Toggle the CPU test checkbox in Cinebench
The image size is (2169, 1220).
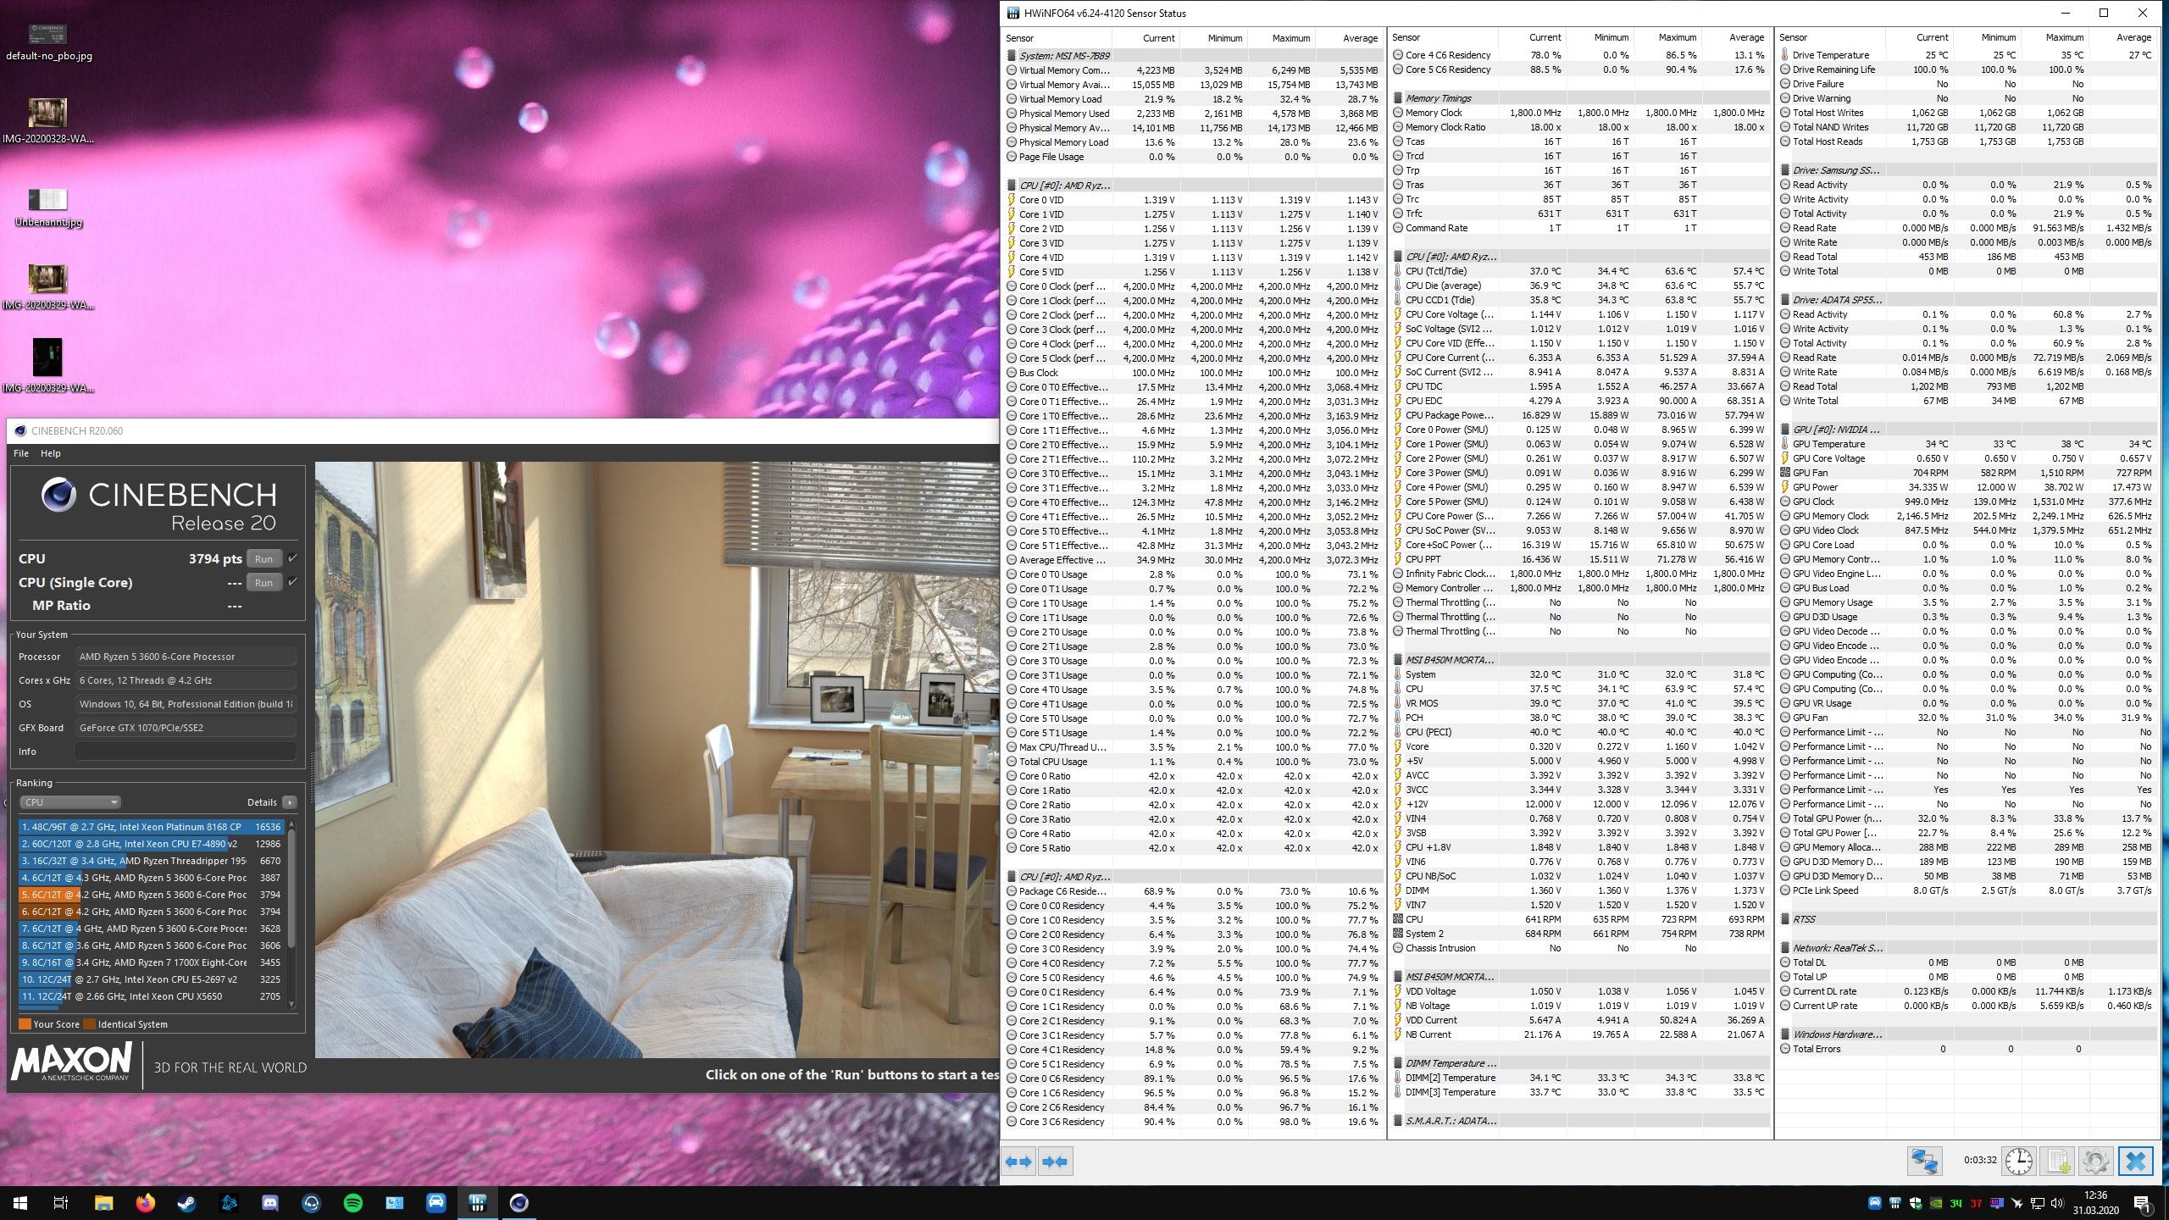(x=293, y=558)
